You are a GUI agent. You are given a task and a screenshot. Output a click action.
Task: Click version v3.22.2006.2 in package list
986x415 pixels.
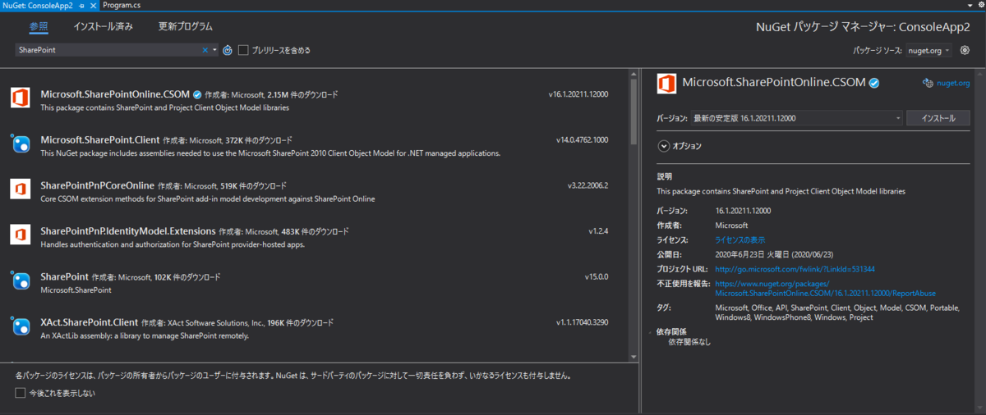click(x=587, y=185)
